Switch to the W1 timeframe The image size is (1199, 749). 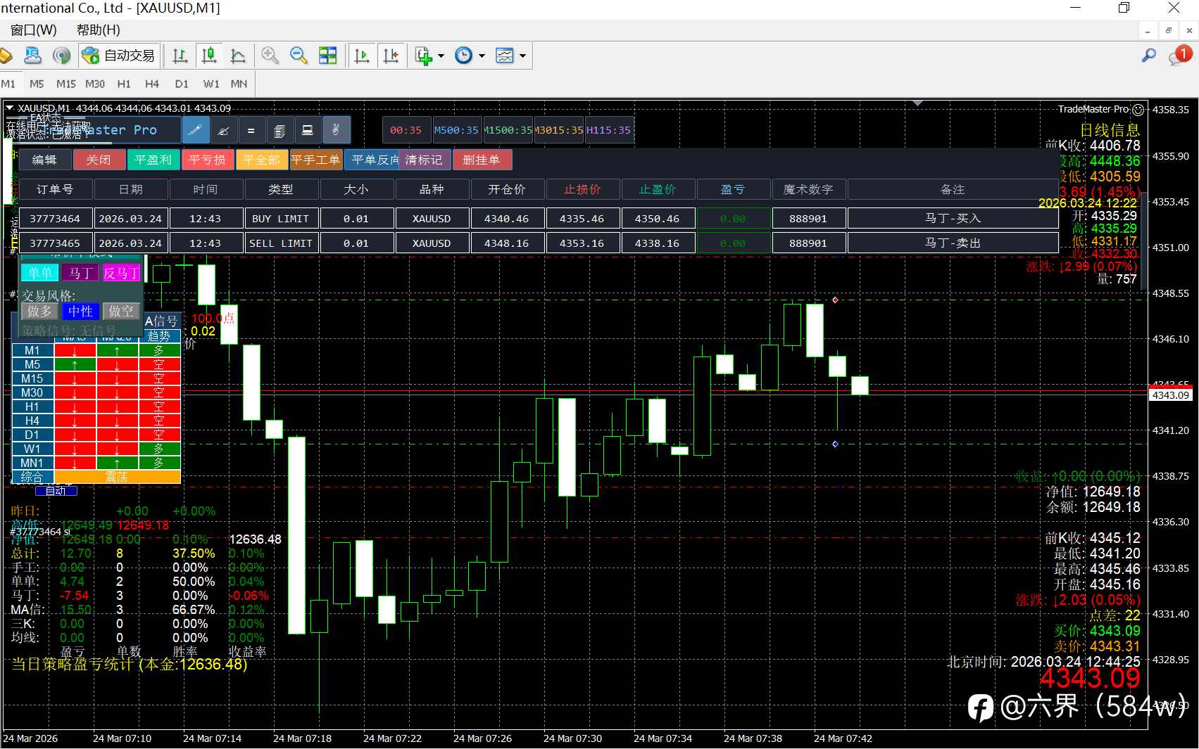pyautogui.click(x=211, y=84)
